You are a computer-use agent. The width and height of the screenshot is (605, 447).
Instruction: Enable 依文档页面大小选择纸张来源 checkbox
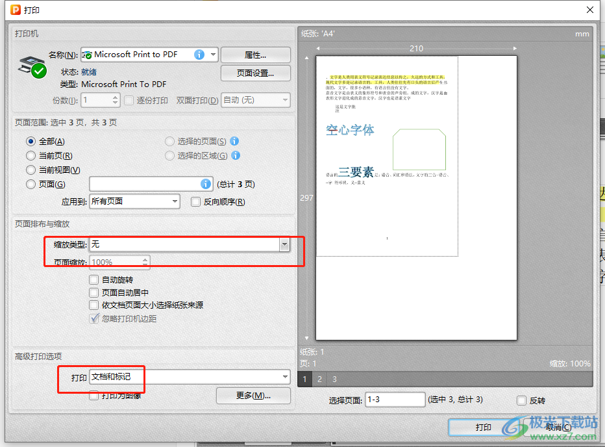click(93, 305)
